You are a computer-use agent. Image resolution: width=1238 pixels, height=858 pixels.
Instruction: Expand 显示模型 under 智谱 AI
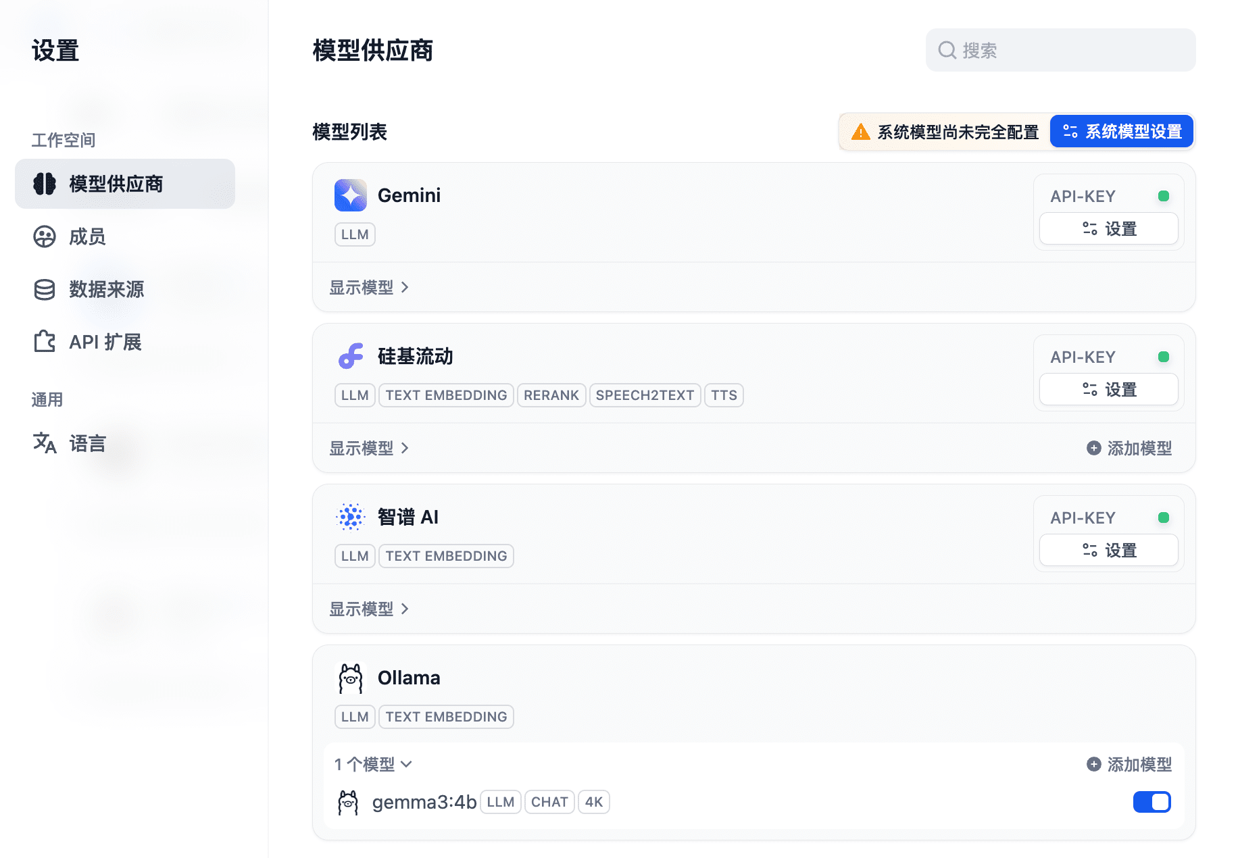369,609
